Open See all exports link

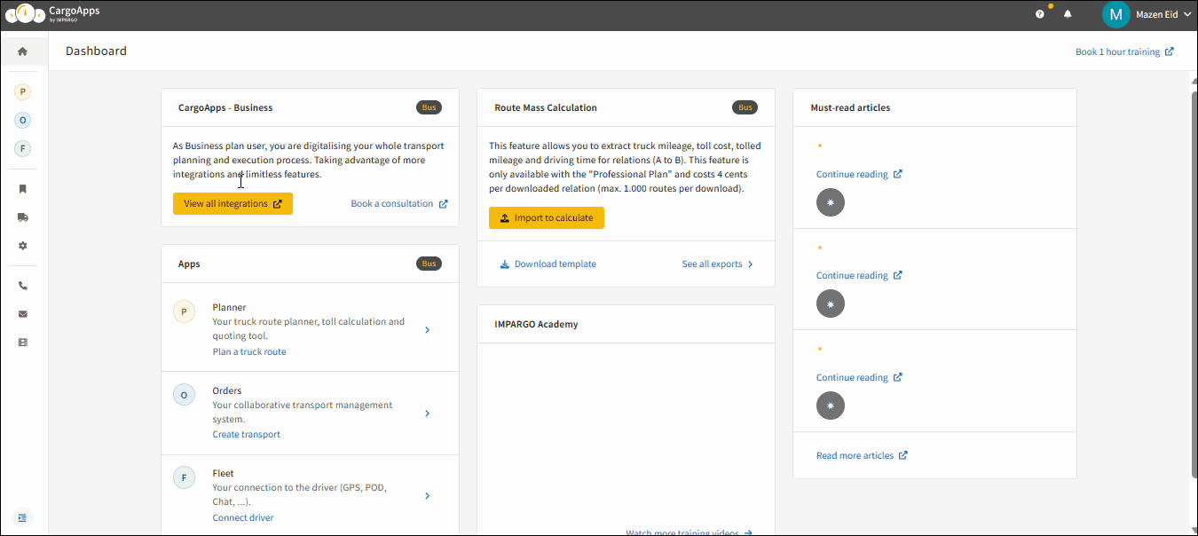[717, 264]
